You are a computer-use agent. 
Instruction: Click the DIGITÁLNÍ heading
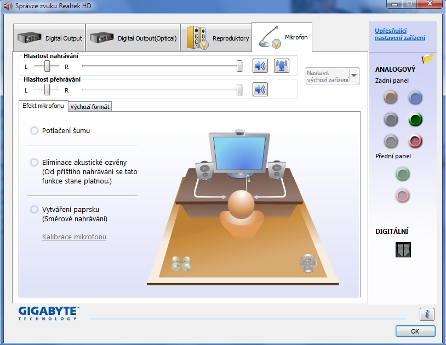click(392, 231)
